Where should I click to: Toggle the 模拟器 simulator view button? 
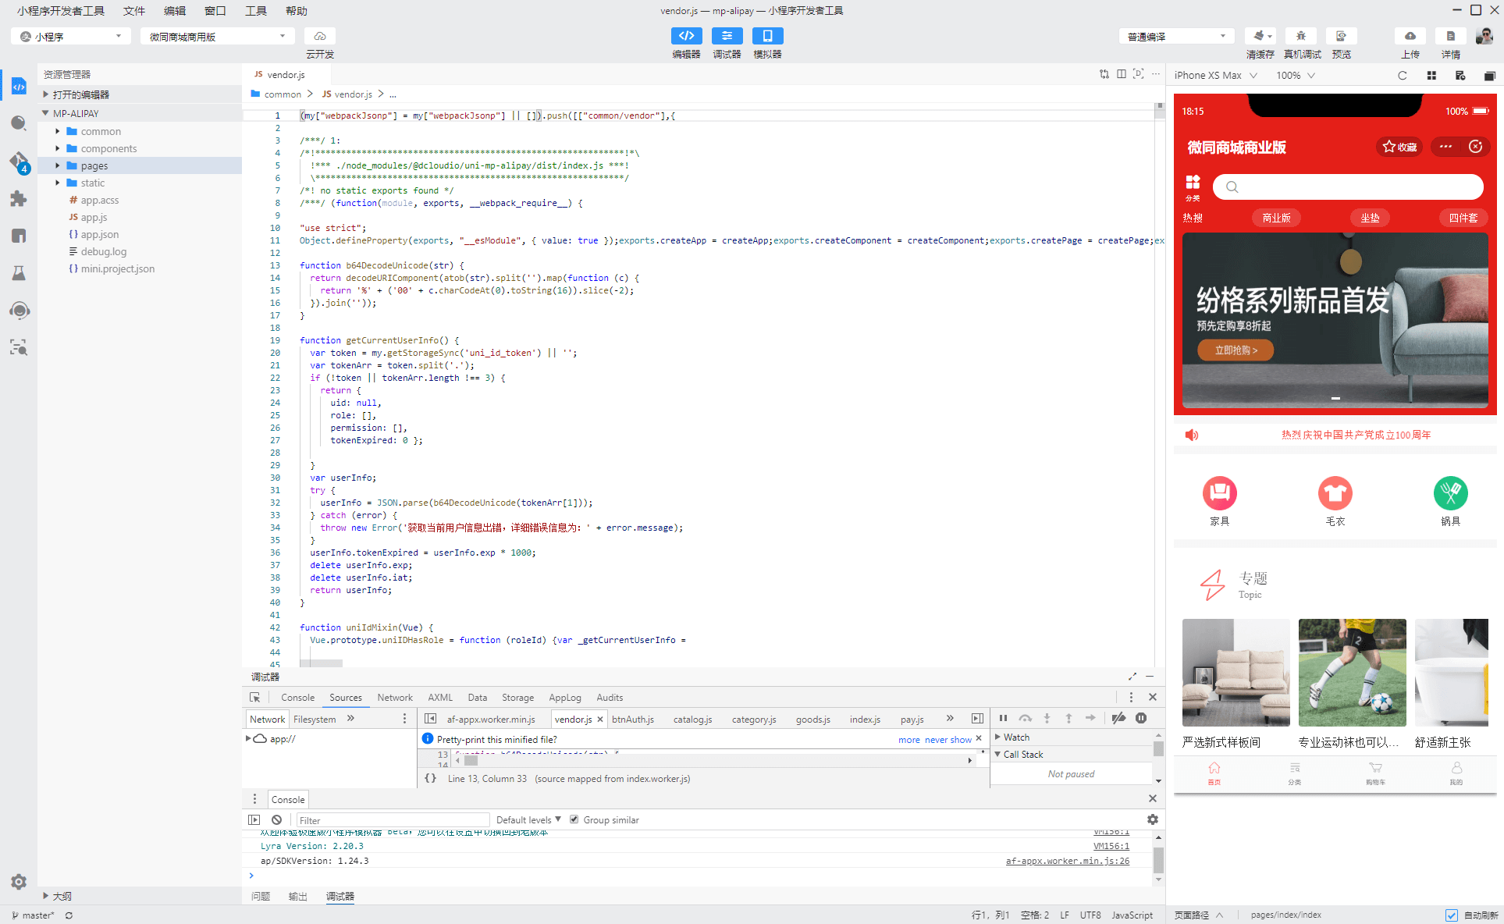(767, 36)
